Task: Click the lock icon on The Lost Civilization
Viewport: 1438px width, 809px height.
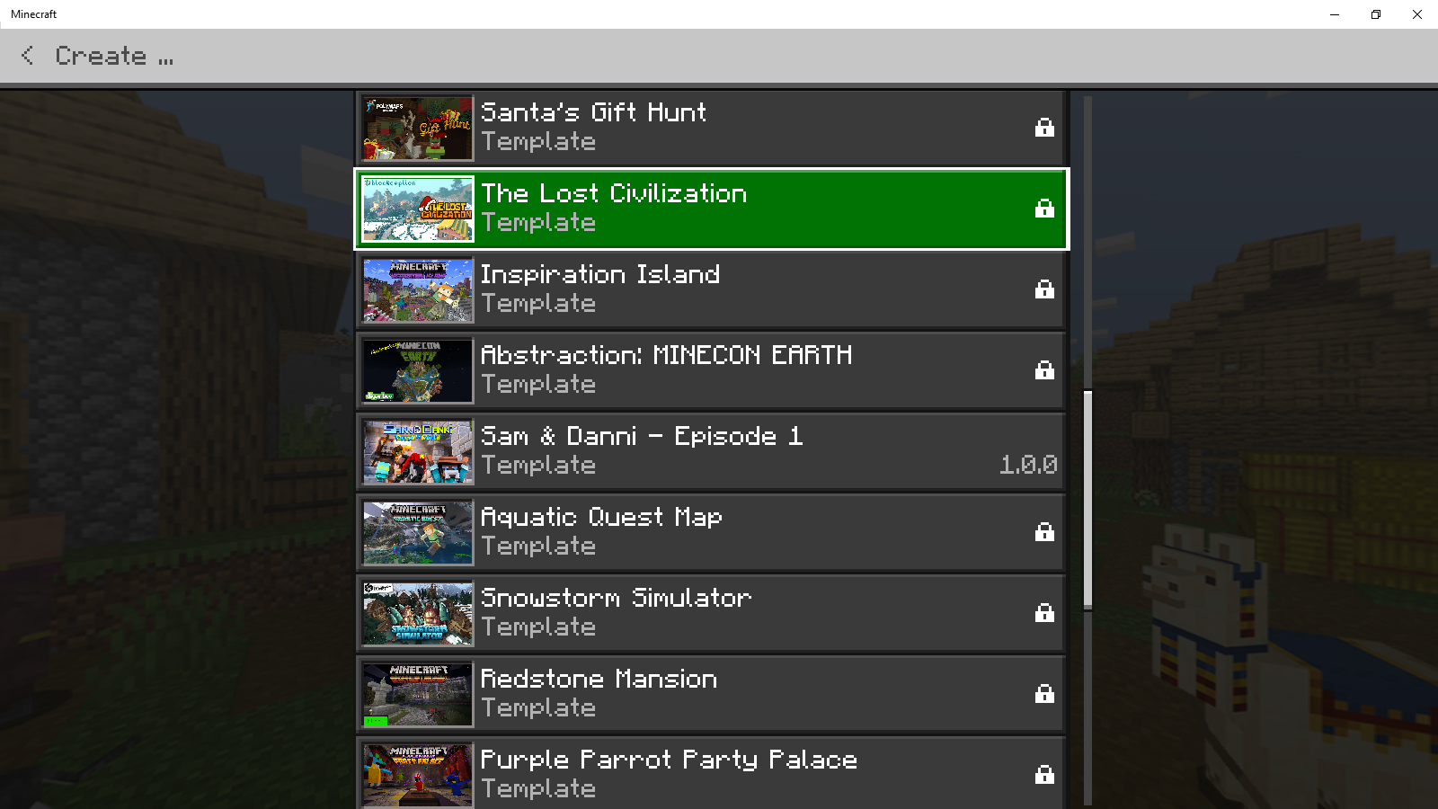Action: point(1044,209)
